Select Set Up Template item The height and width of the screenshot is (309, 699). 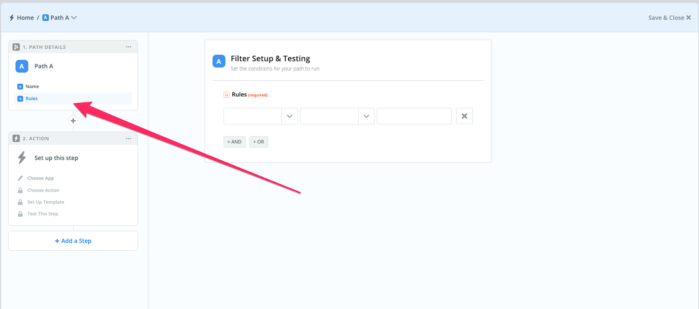(x=46, y=202)
